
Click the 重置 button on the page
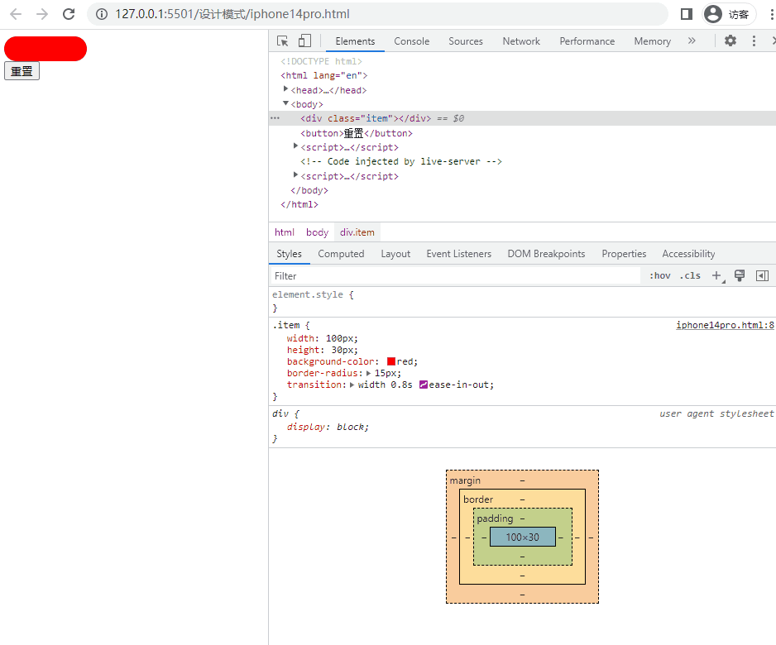[22, 71]
